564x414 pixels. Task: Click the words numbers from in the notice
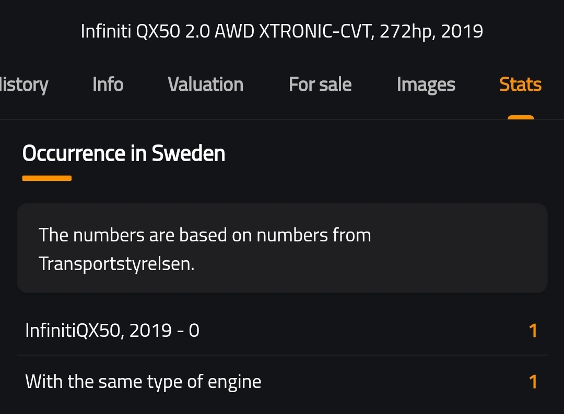pyautogui.click(x=313, y=236)
